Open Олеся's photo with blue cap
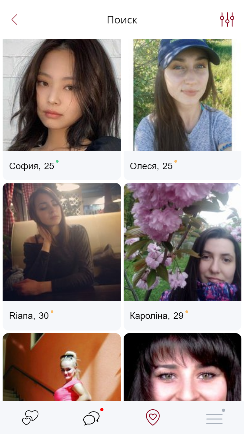Screen dimensions: 244x434 183,95
